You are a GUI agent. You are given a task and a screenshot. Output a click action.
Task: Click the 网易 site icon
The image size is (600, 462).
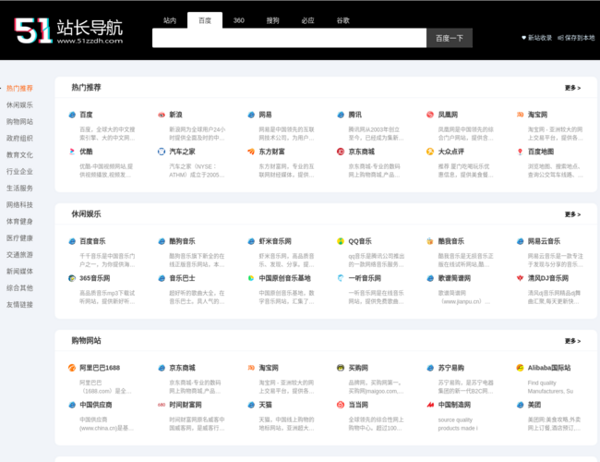tap(251, 115)
